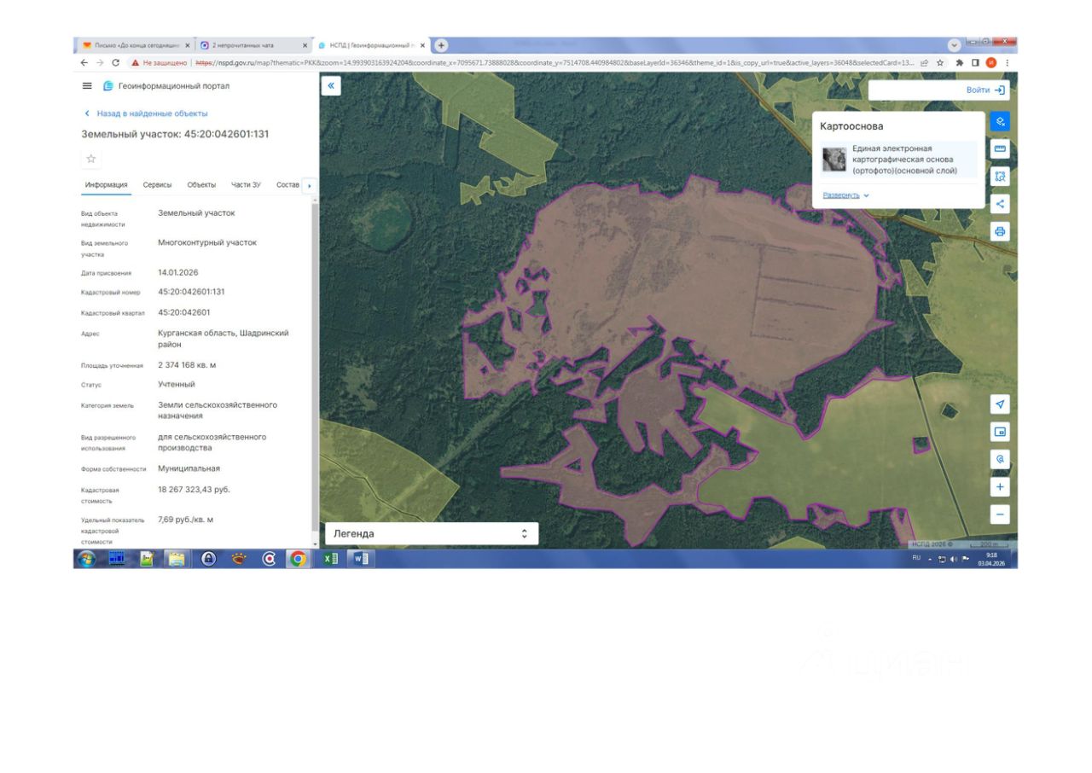Share this page from the address bar

[x=924, y=63]
